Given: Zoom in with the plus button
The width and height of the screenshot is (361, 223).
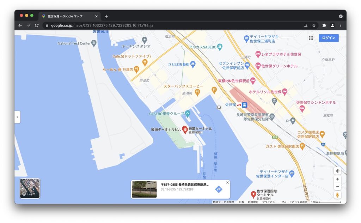Looking at the screenshot, I should (337, 179).
